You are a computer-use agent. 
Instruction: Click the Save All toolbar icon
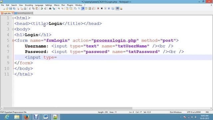click(x=14, y=9)
